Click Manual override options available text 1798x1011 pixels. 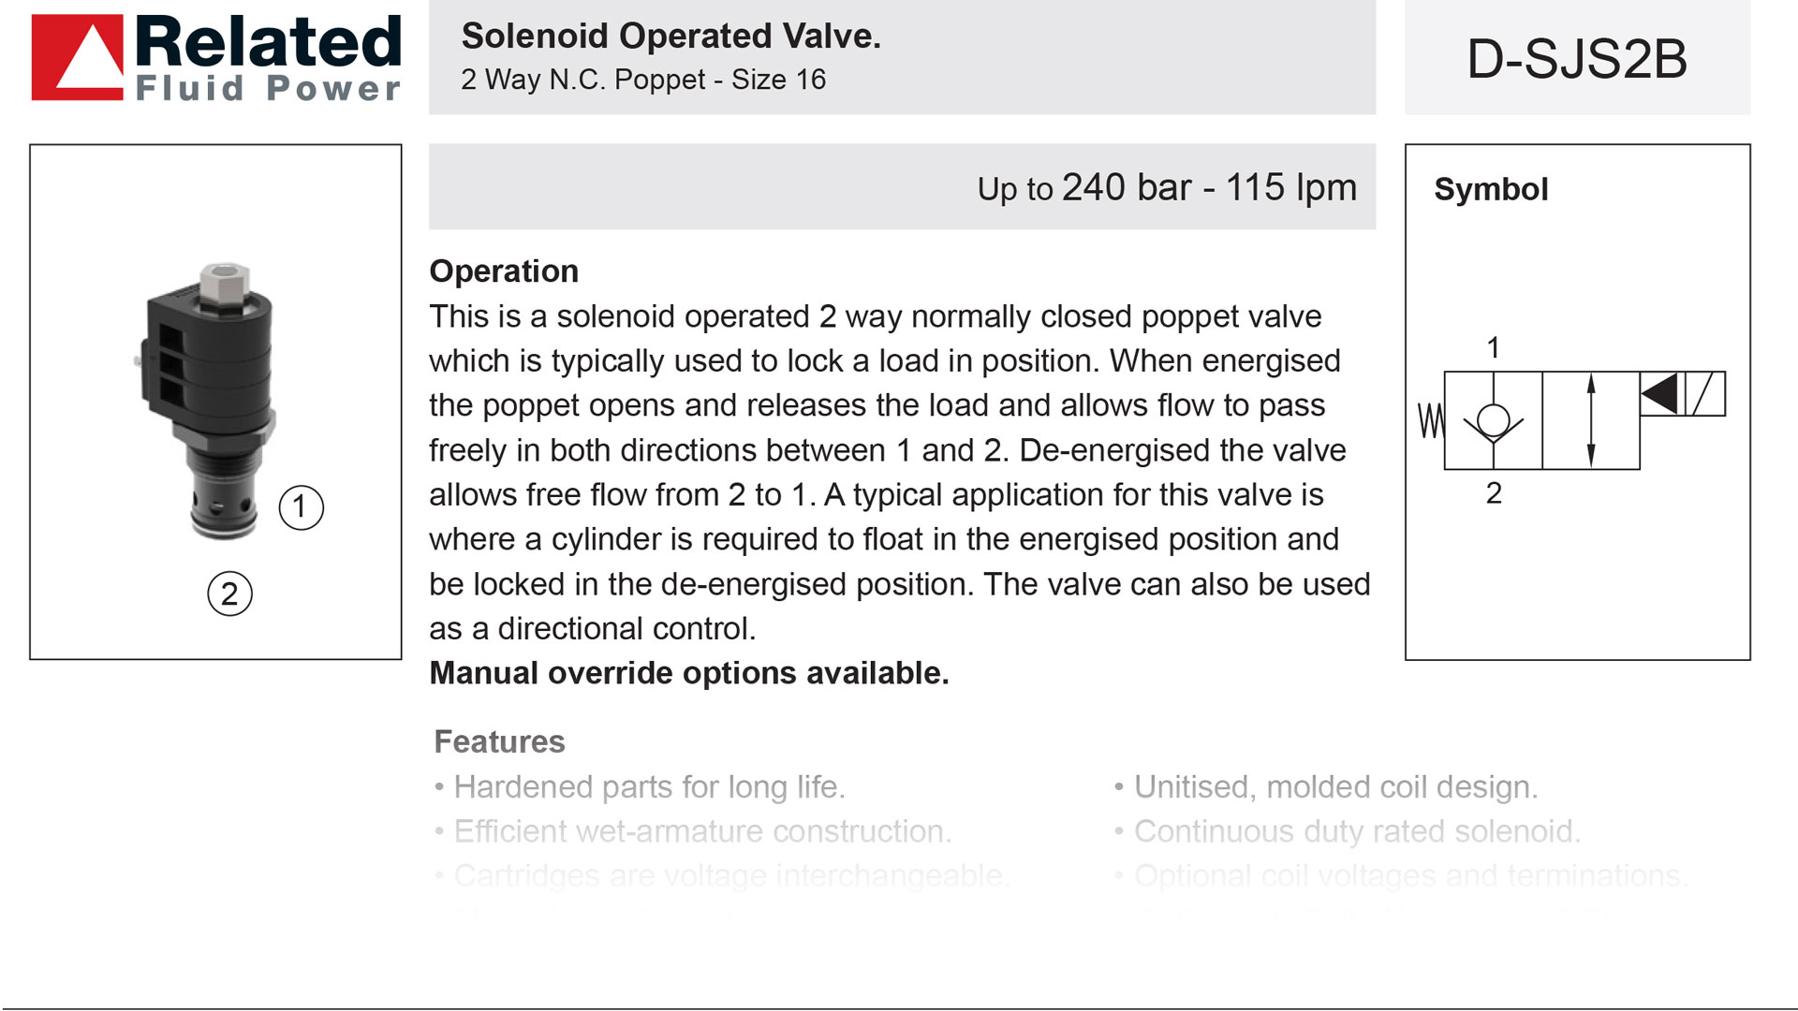pos(689,673)
